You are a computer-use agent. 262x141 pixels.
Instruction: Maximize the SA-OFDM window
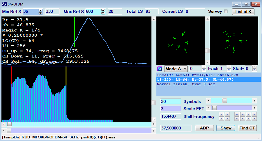tap(246, 4)
